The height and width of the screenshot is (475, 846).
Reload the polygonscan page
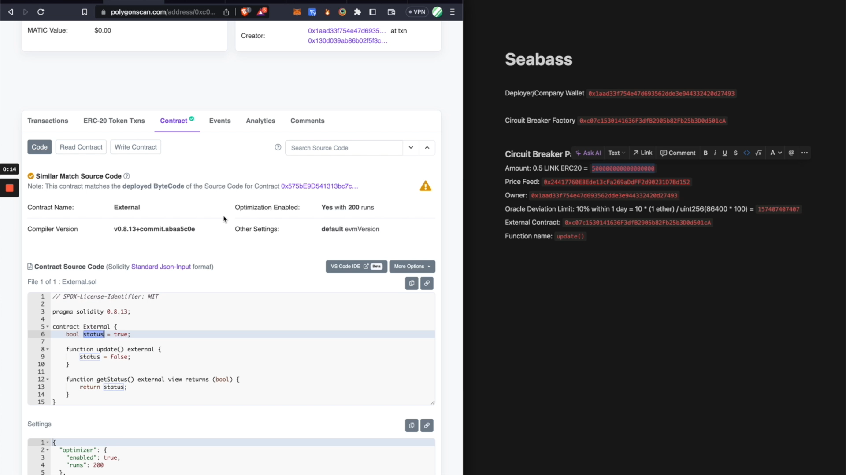41,12
